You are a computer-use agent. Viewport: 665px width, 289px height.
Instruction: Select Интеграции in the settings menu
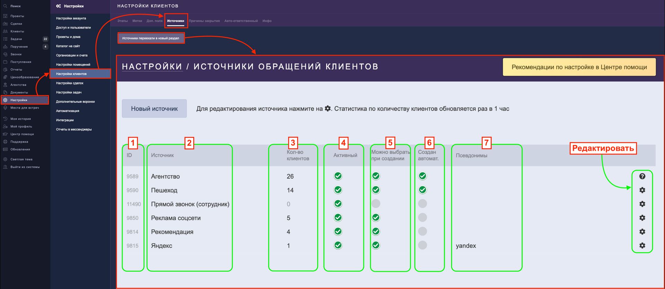pyautogui.click(x=65, y=120)
